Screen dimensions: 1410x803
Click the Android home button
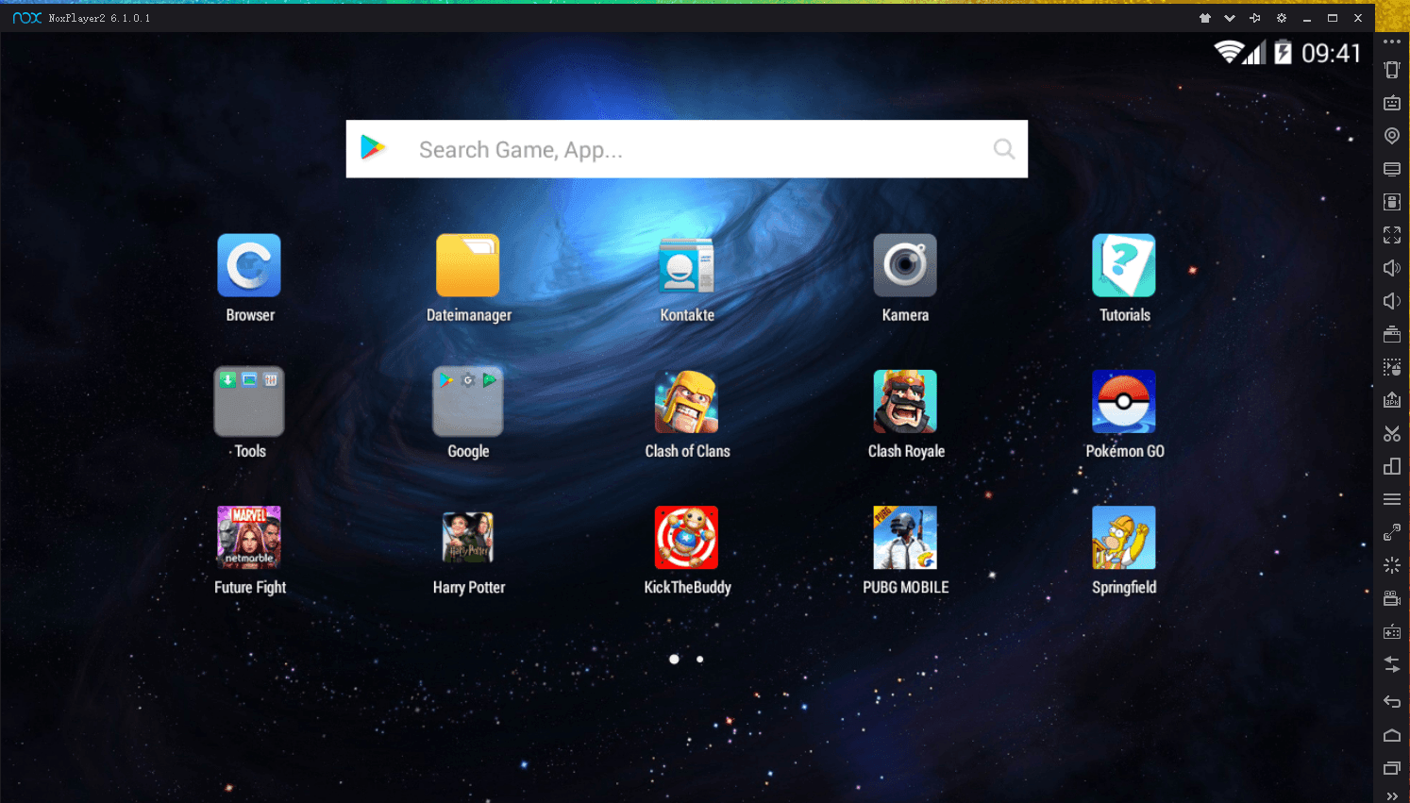click(x=1392, y=735)
